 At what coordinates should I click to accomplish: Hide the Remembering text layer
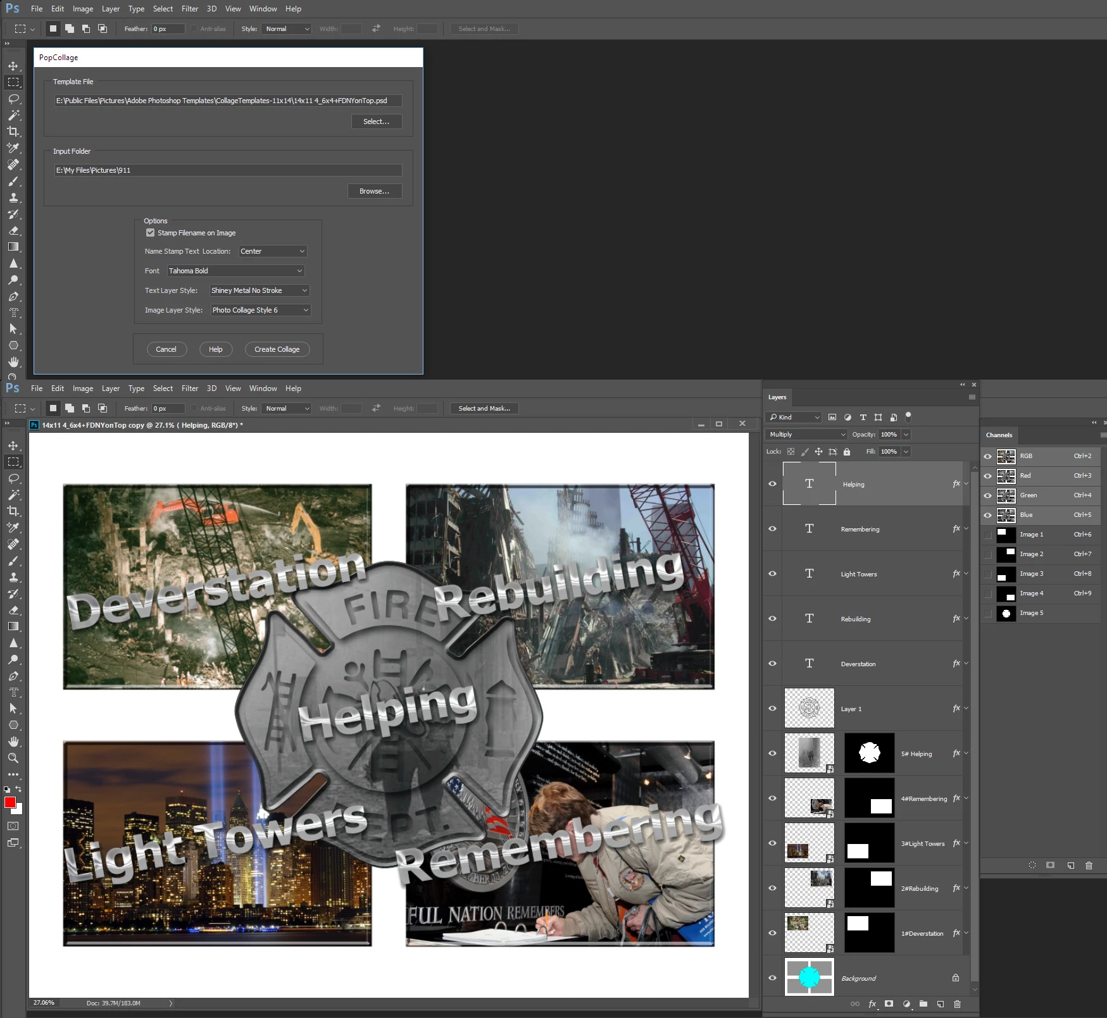tap(772, 529)
